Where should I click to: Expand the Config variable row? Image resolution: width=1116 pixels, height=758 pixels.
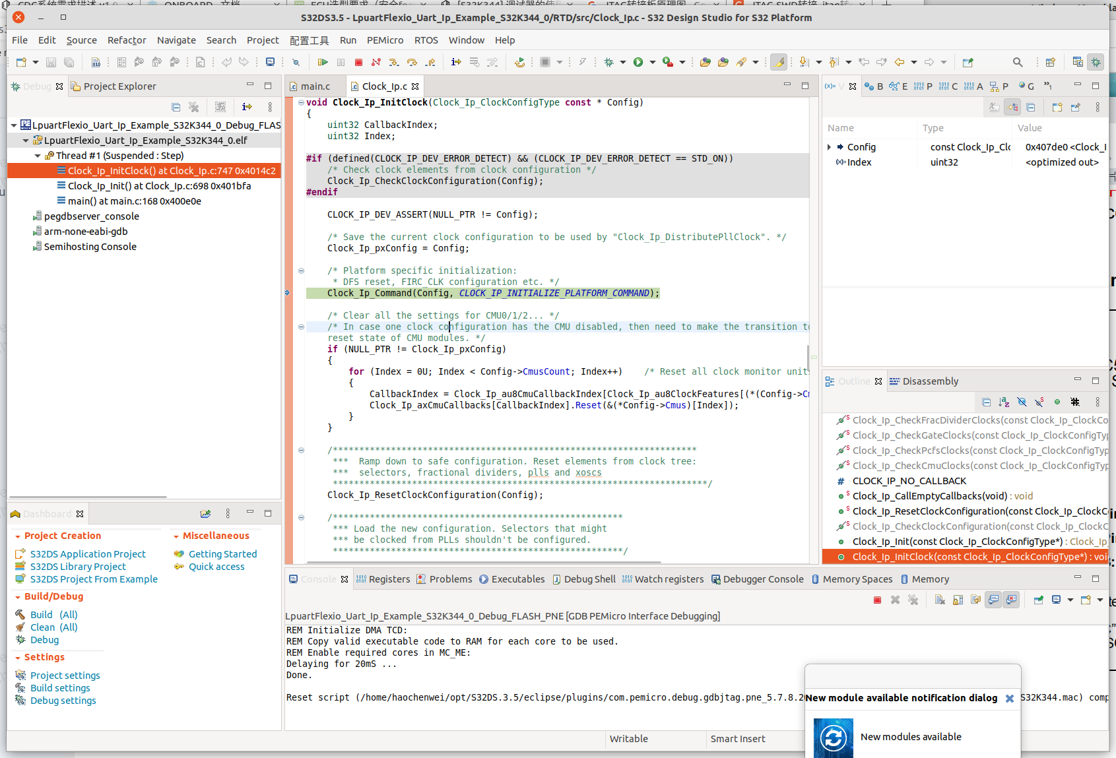tap(830, 147)
